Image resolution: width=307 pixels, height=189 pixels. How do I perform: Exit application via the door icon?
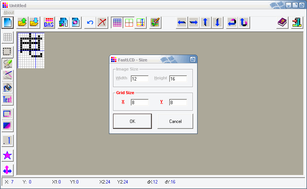[x=297, y=23]
